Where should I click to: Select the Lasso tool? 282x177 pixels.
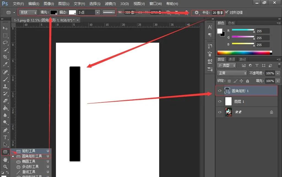(x=5, y=43)
